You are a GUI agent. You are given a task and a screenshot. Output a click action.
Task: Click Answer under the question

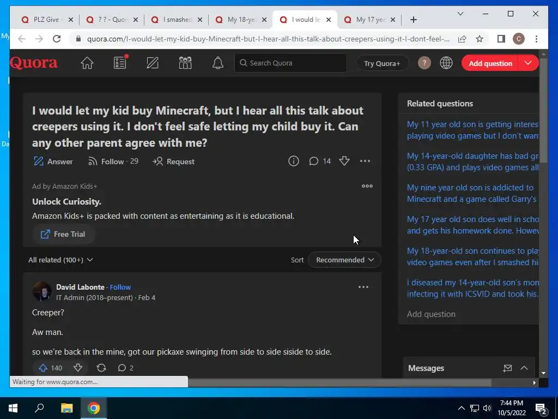(53, 161)
